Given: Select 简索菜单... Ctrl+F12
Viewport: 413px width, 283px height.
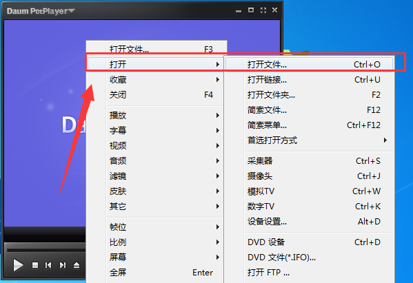Looking at the screenshot, I should [310, 125].
